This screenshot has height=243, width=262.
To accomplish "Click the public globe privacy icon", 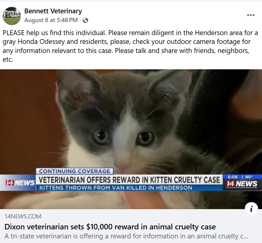I will pyautogui.click(x=85, y=20).
